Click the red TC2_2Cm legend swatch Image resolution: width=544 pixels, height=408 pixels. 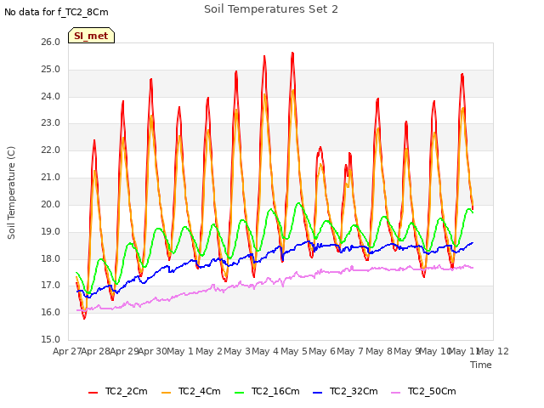[93, 393]
